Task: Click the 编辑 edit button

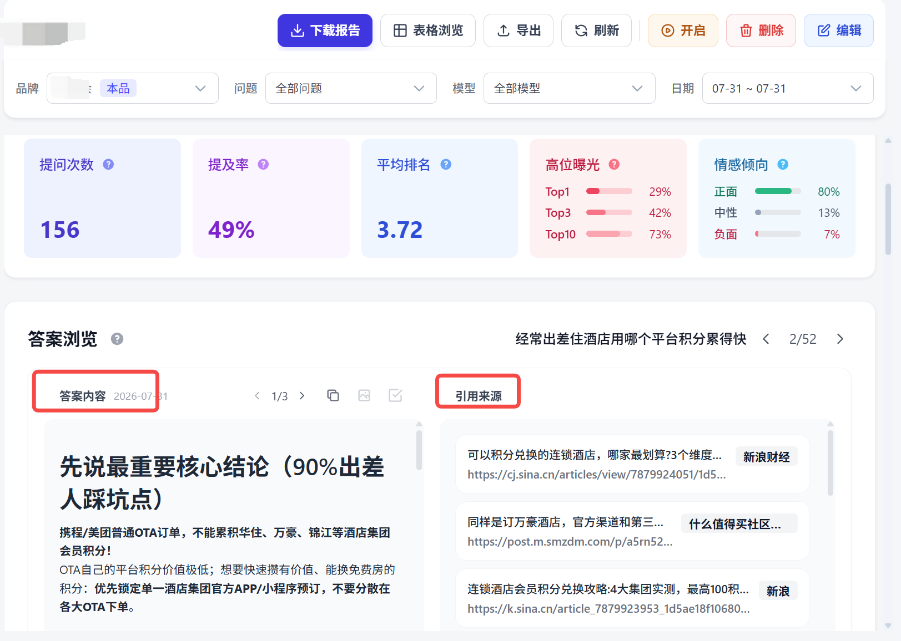Action: click(839, 30)
